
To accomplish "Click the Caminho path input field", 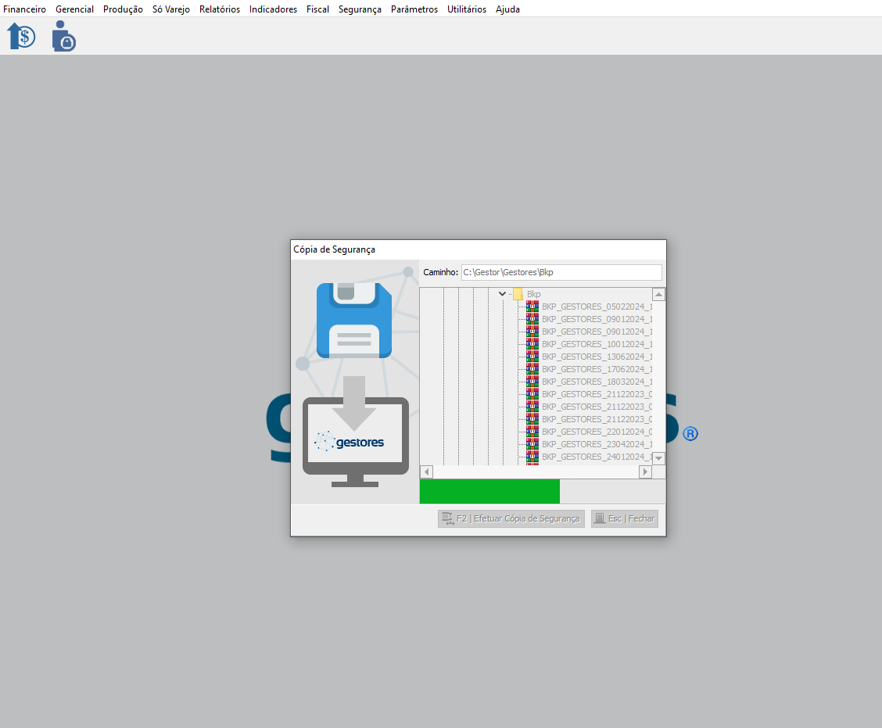I will pos(561,272).
